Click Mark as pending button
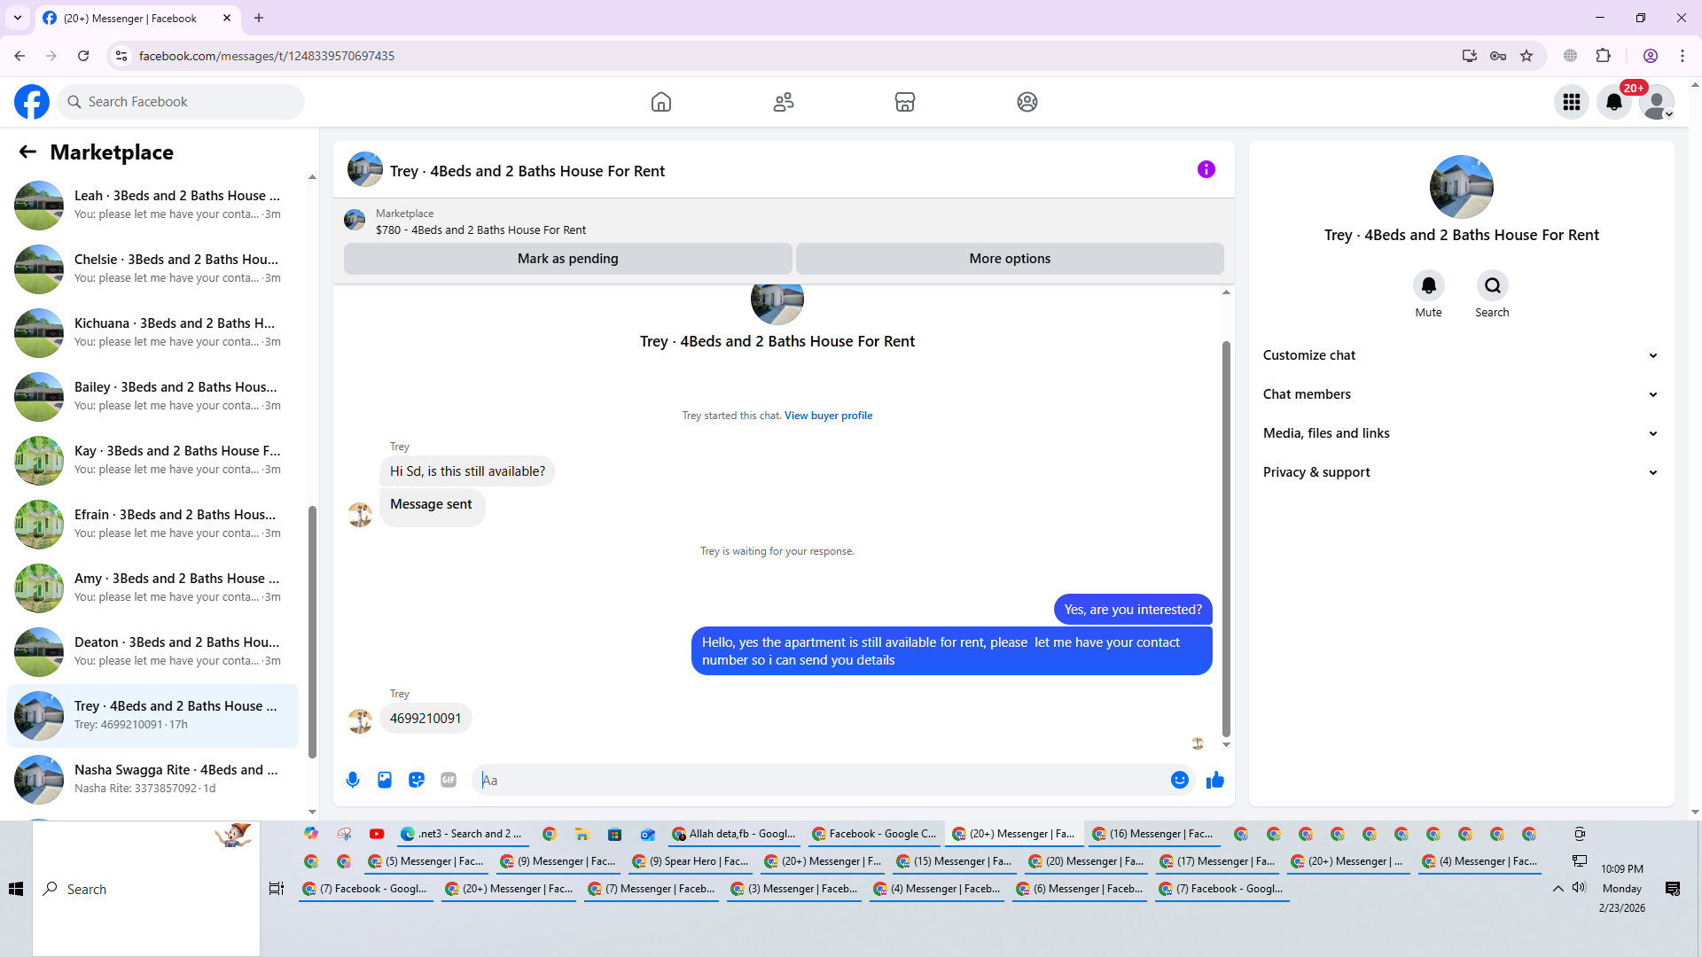 point(567,259)
